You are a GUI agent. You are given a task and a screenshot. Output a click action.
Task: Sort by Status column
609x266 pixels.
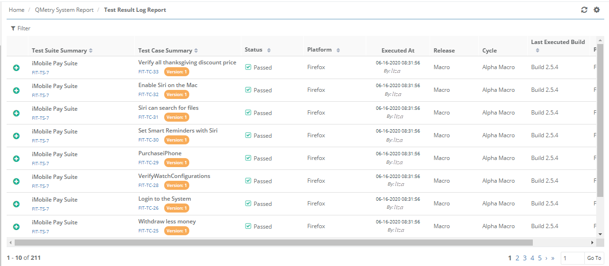(x=269, y=50)
